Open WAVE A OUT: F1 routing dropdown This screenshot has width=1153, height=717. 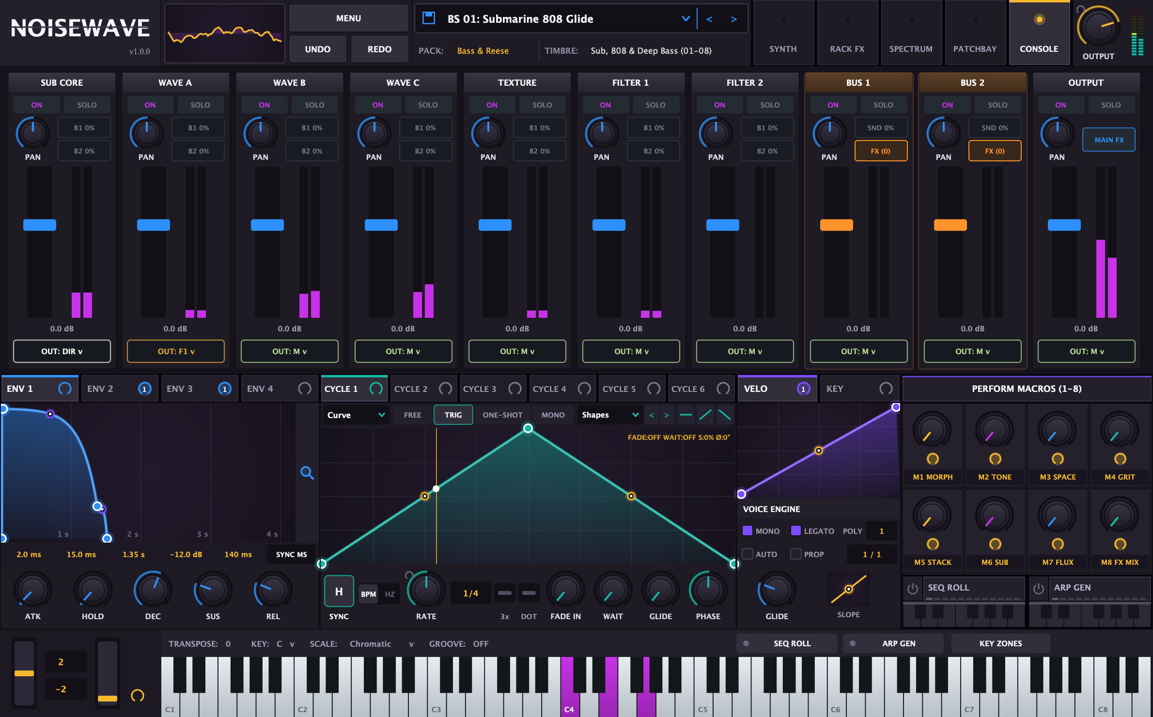(x=176, y=351)
